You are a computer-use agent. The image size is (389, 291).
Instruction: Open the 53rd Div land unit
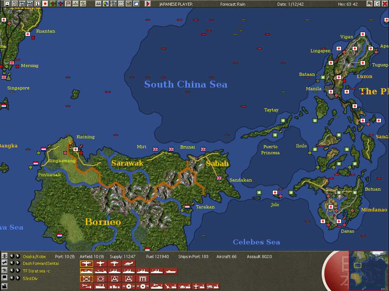coord(30,278)
